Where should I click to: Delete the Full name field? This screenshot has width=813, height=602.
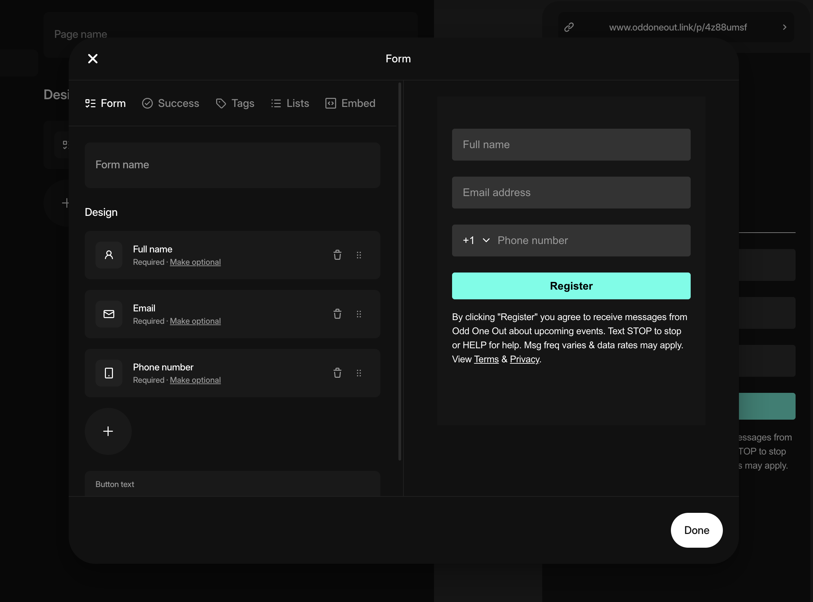[x=337, y=255]
